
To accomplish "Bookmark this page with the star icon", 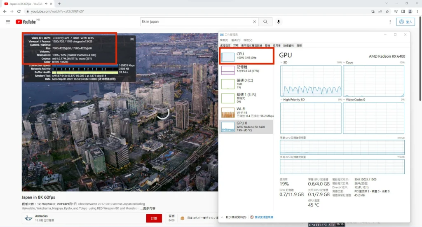I will tap(387, 11).
